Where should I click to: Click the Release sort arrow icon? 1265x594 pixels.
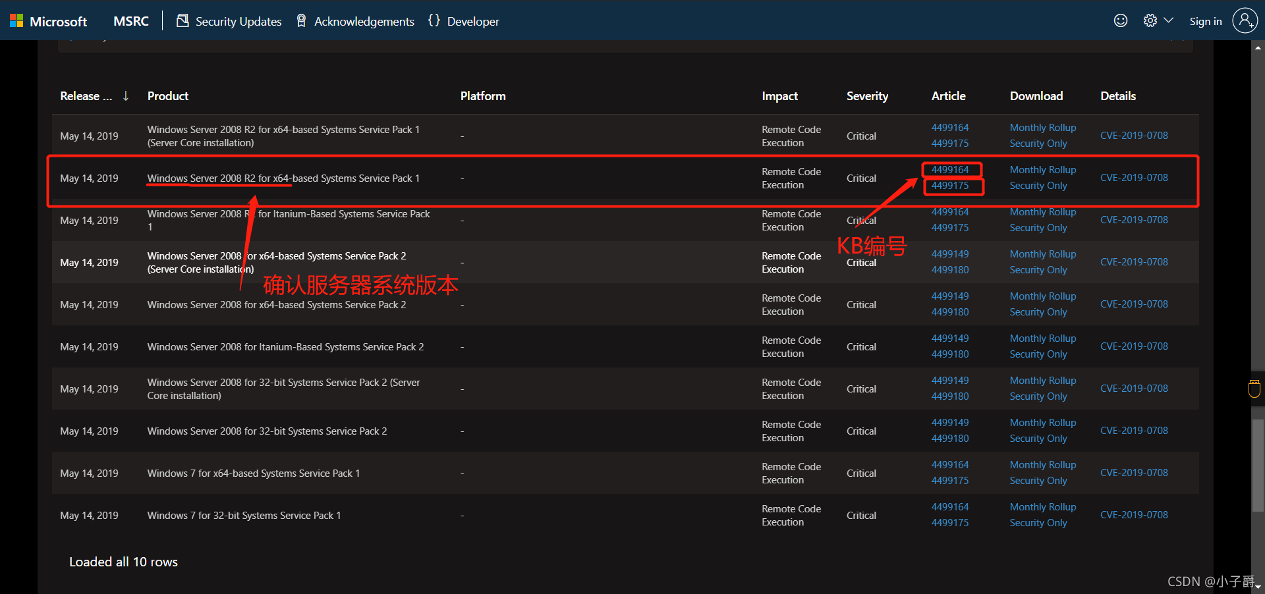pos(126,96)
